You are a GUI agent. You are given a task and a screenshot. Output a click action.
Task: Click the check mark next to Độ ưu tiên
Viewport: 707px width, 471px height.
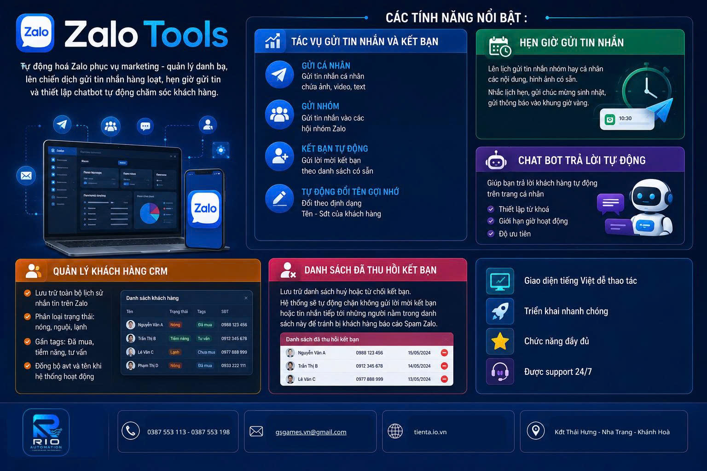(491, 234)
